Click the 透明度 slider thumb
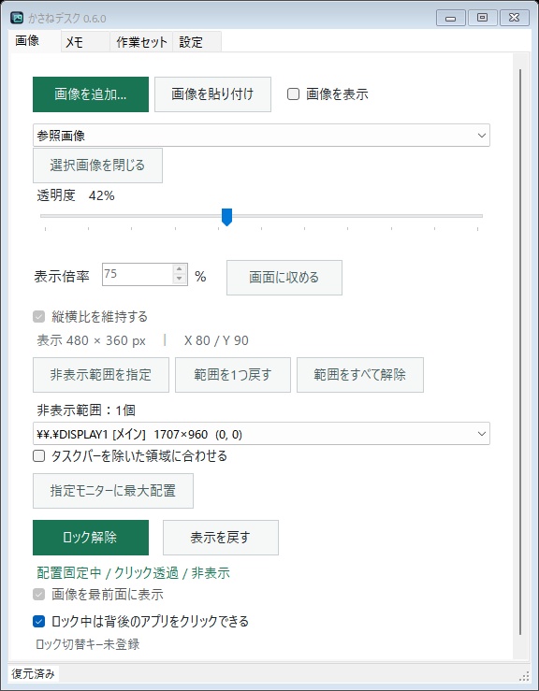This screenshot has height=691, width=539. pos(226,217)
